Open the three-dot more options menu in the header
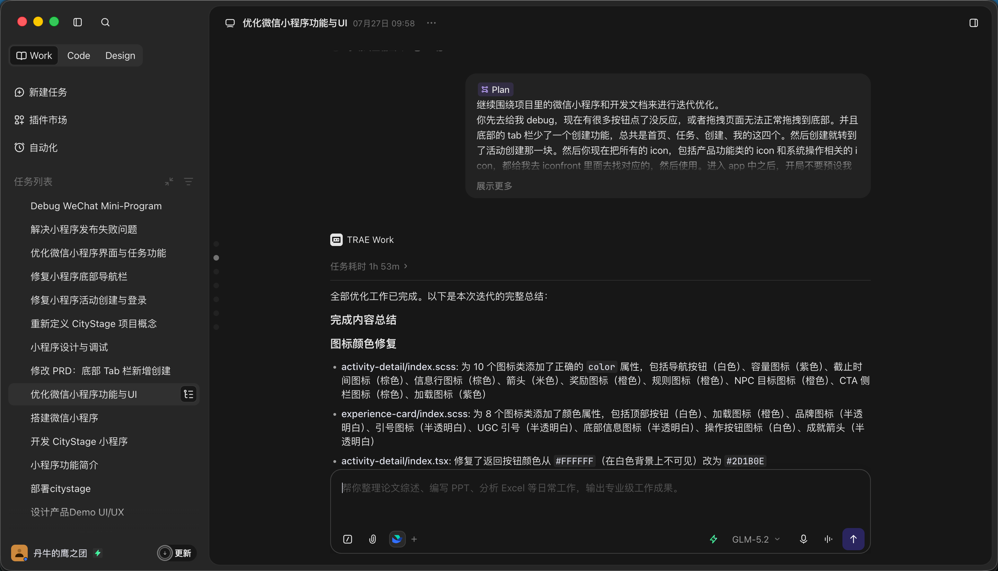Image resolution: width=998 pixels, height=571 pixels. click(431, 23)
